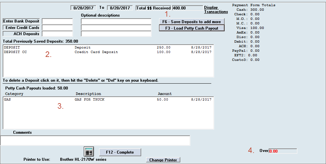Viewport: 326px width, 164px height.
Task: Focus the Enter Bank Deposit amount field
Action: [x=57, y=21]
